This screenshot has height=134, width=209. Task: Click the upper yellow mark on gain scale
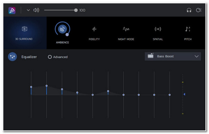point(183,82)
